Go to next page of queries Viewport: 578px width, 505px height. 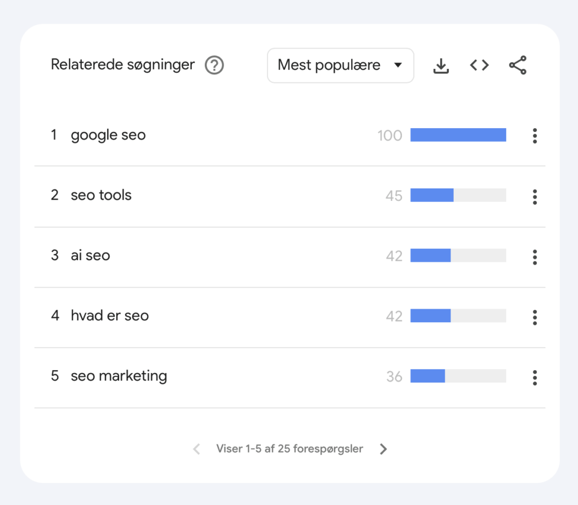[x=383, y=449]
